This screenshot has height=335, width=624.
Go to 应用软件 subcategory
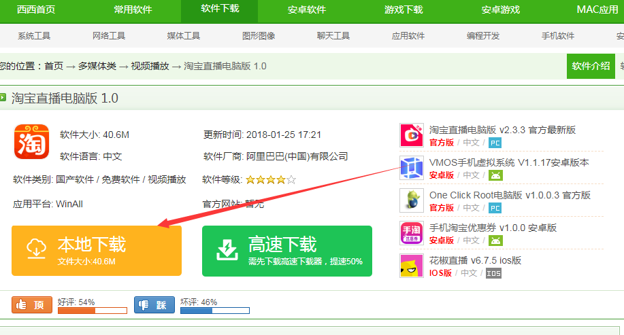click(408, 36)
